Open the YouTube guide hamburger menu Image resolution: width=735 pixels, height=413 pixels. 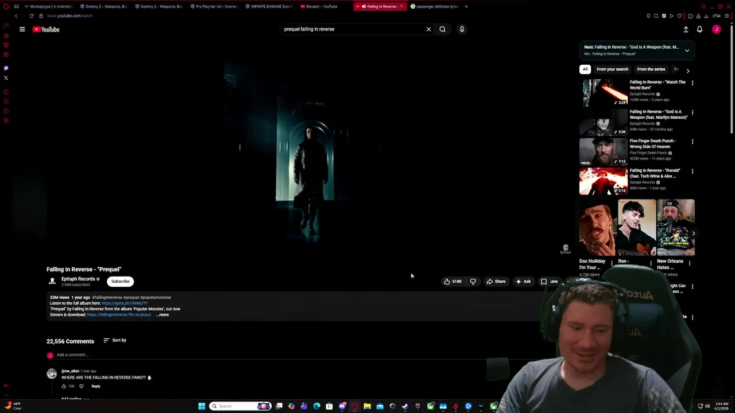pyautogui.click(x=22, y=29)
